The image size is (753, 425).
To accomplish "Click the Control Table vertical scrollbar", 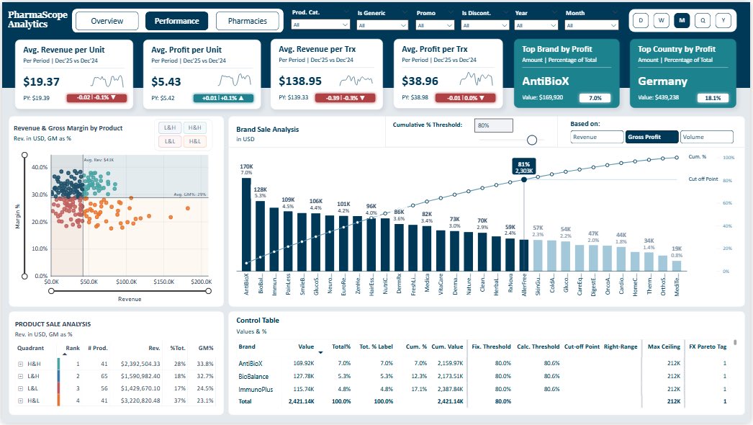I will pos(735,342).
